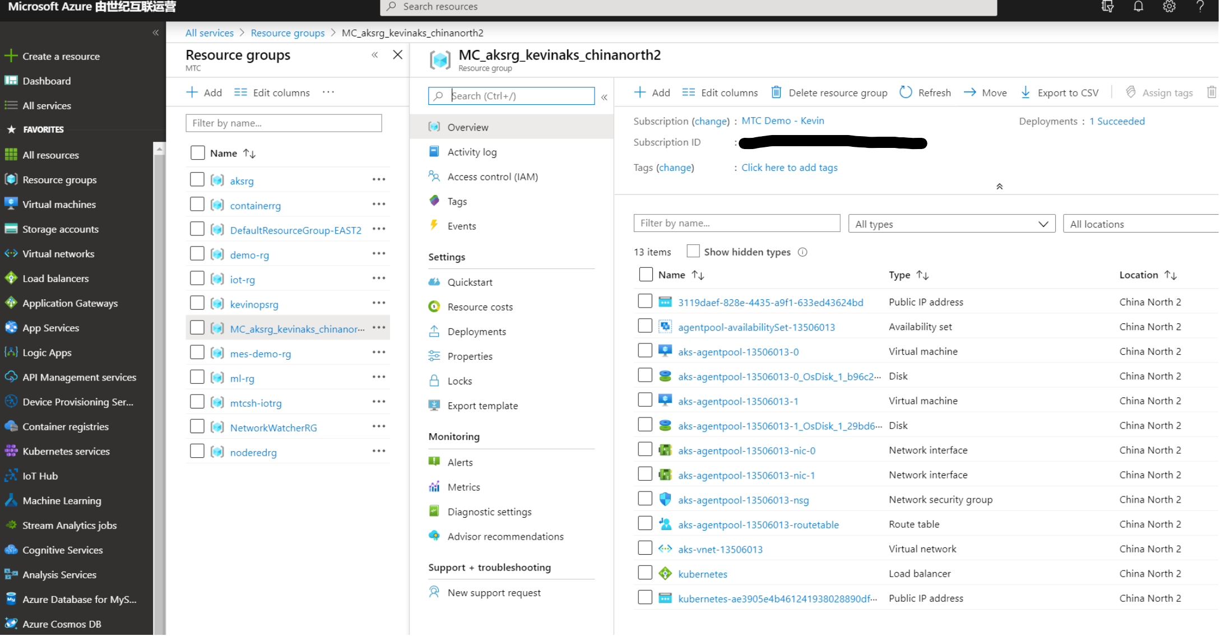This screenshot has width=1220, height=636.
Task: Click the favorites sidebar vertical scrollbar
Action: point(159,392)
